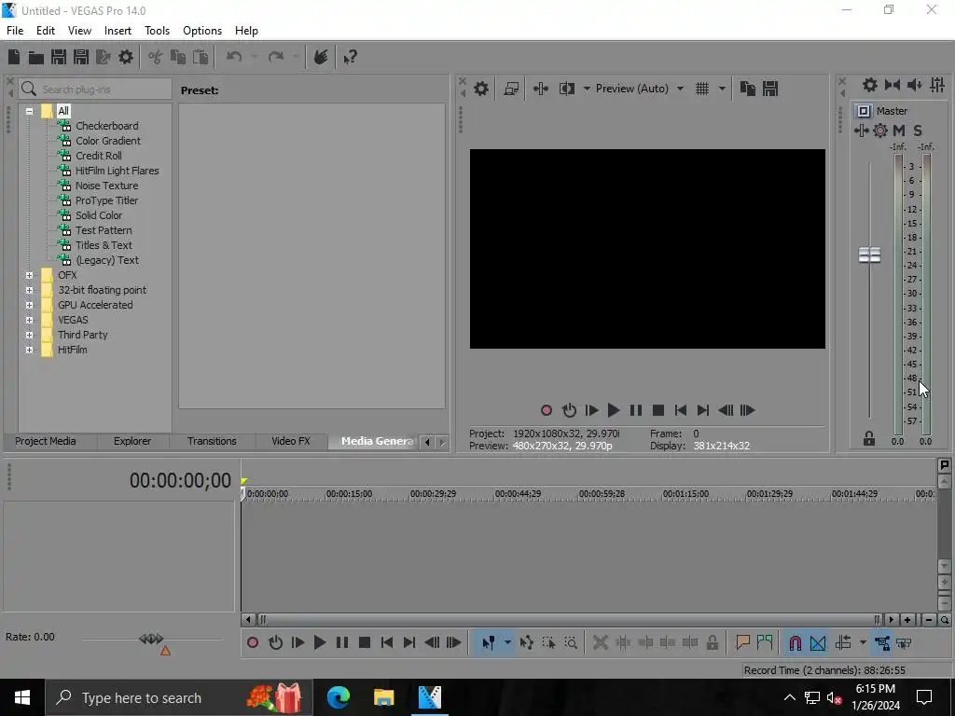
Task: Open project properties gear in main toolbar
Action: pos(126,57)
